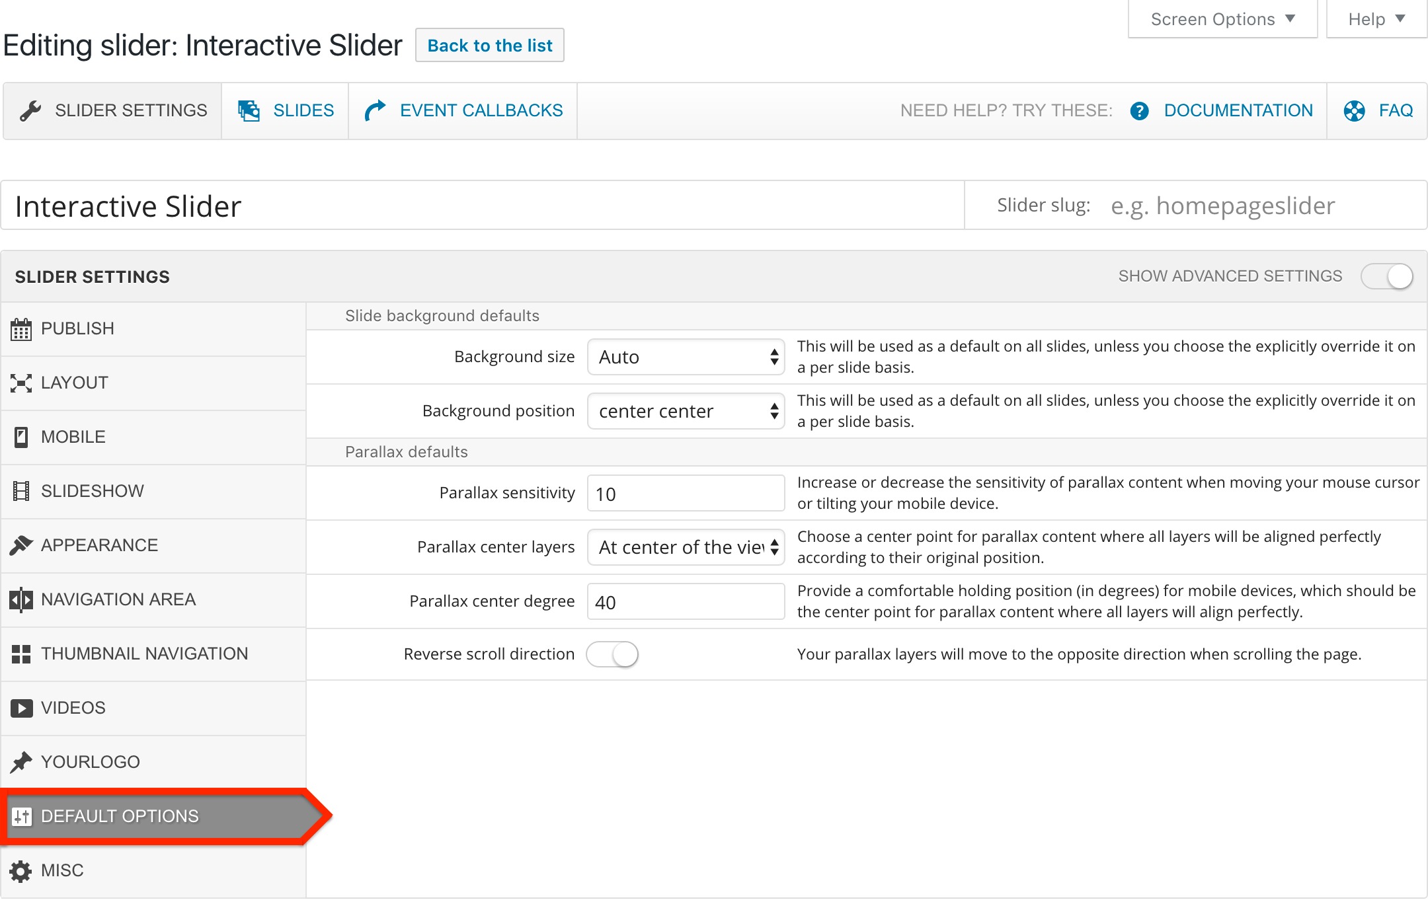Click the Slider Settings wrench icon
This screenshot has width=1428, height=908.
coord(30,110)
